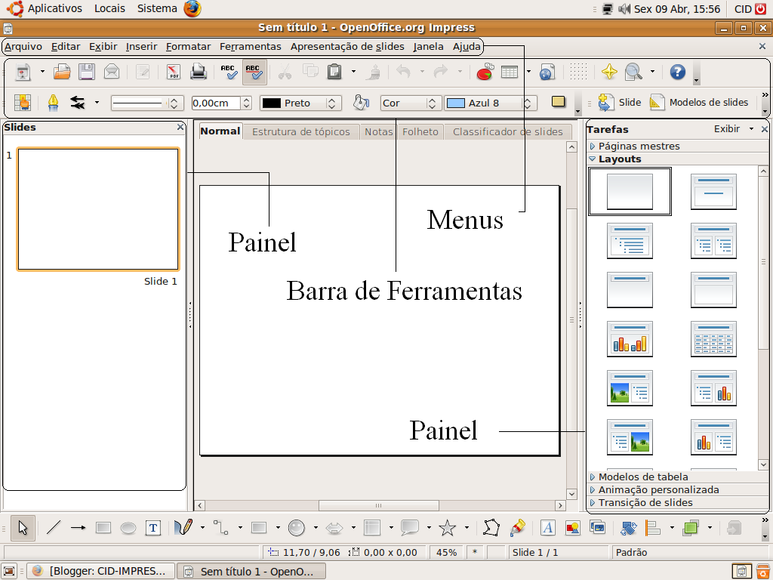Click the Hyperlink globe icon
The height and width of the screenshot is (580, 773).
547,72
